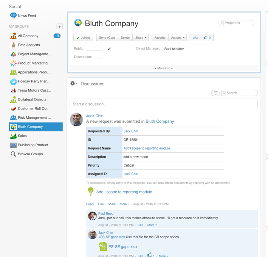Click the Critical priority value
Viewport: 268px width, 257px height.
(x=129, y=166)
